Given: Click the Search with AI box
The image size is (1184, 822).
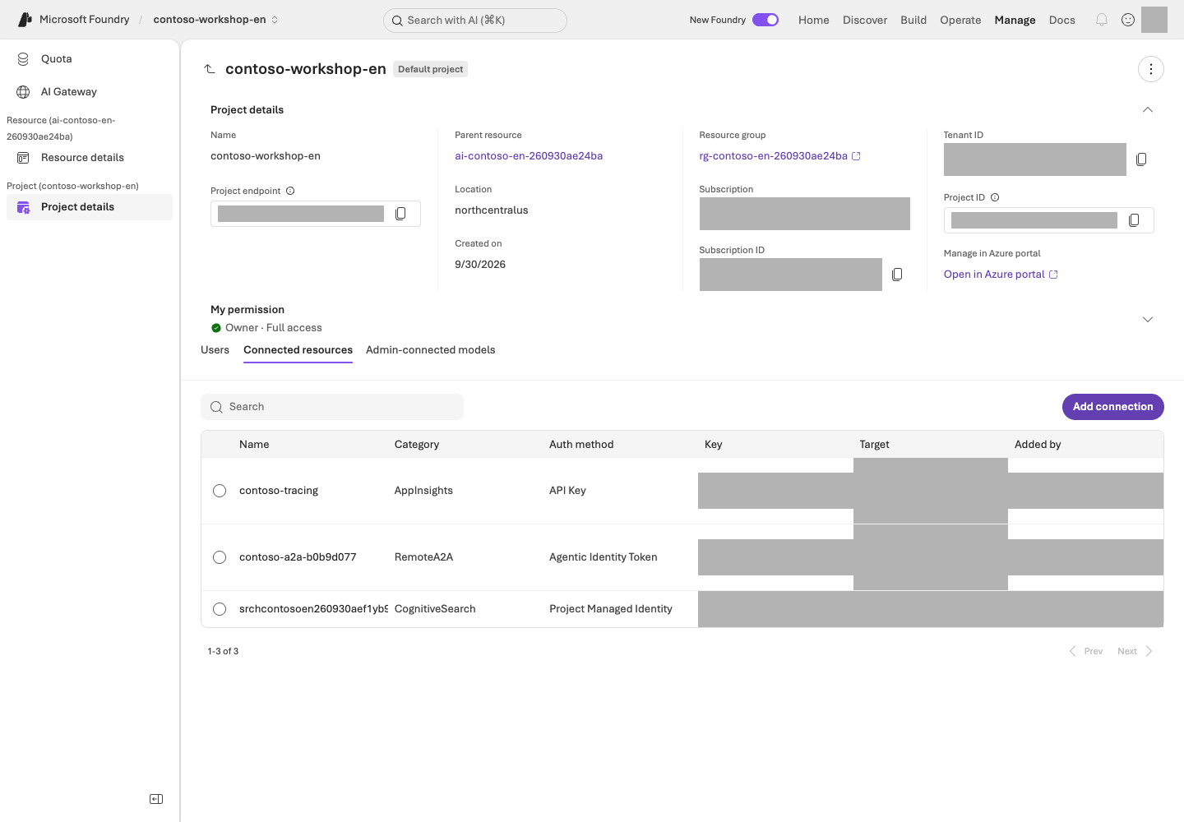Looking at the screenshot, I should pyautogui.click(x=475, y=21).
